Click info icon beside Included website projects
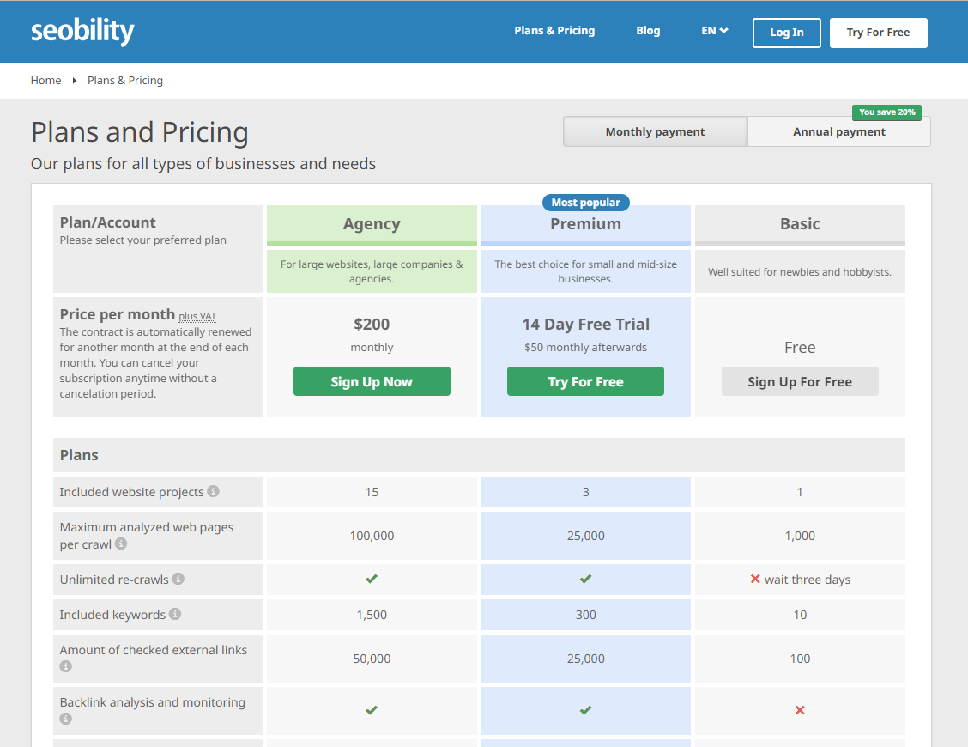This screenshot has height=747, width=968. point(214,491)
